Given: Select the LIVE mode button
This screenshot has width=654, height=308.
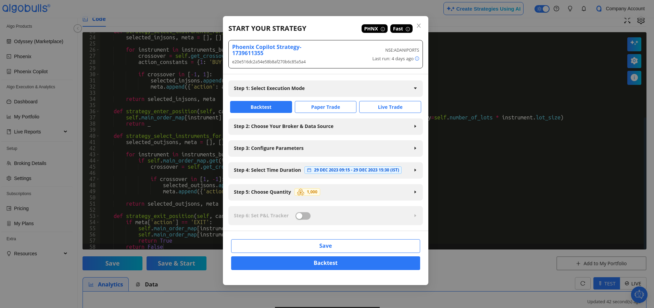Looking at the screenshot, I should pyautogui.click(x=633, y=283).
